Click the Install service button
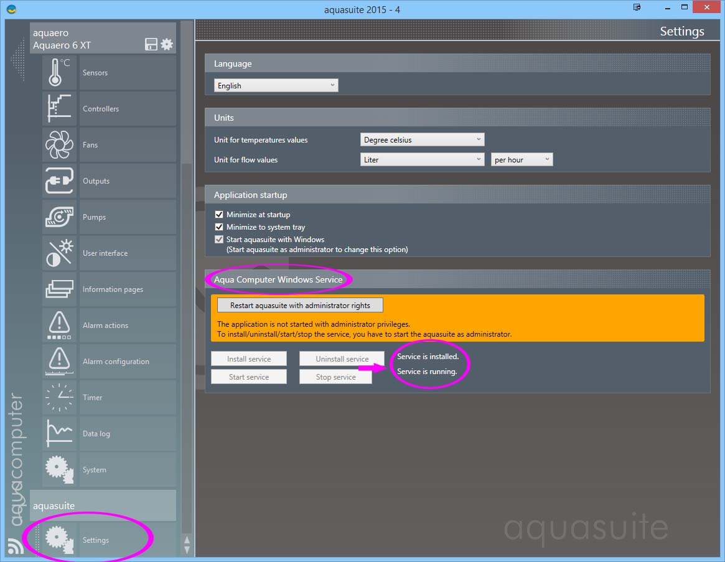725x562 pixels. tap(249, 359)
